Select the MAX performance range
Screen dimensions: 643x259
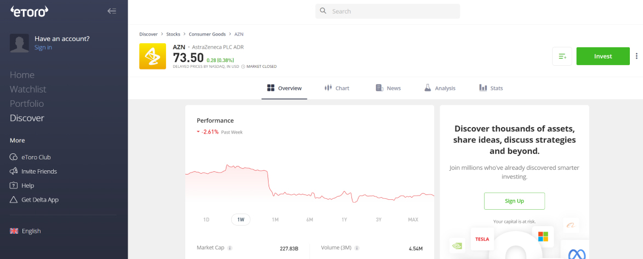point(413,220)
